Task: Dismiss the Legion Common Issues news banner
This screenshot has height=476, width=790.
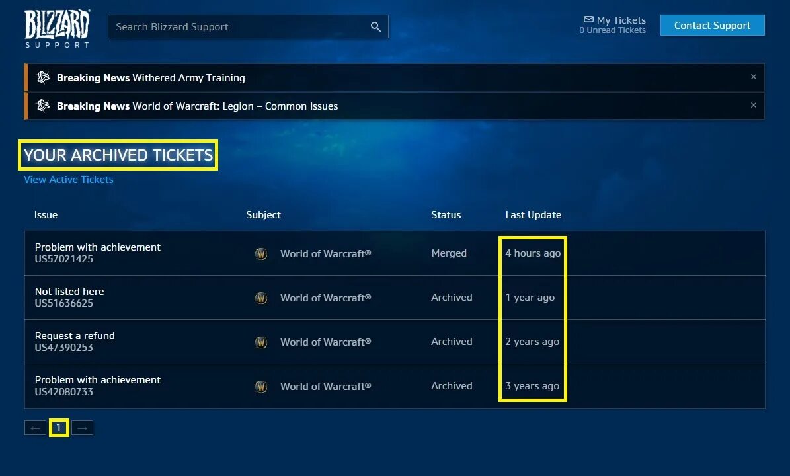Action: [x=753, y=104]
